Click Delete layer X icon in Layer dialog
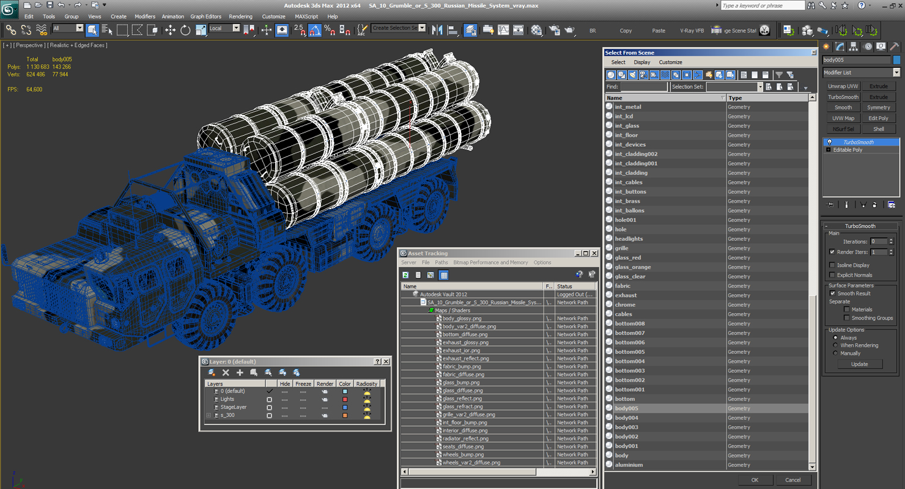 [x=226, y=372]
